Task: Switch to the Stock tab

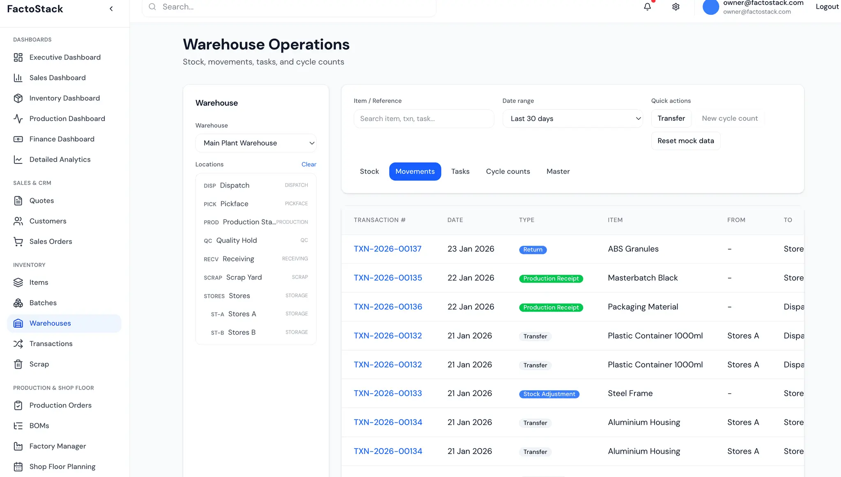Action: point(369,172)
